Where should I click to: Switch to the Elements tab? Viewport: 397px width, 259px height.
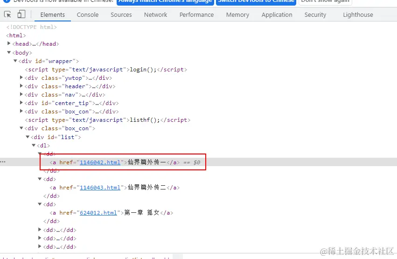coord(52,14)
